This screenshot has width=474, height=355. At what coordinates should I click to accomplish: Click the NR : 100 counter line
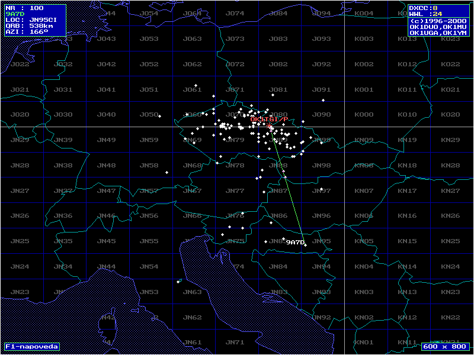(24, 8)
